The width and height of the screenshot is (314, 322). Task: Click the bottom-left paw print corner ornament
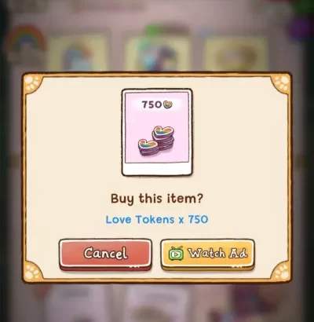point(33,271)
